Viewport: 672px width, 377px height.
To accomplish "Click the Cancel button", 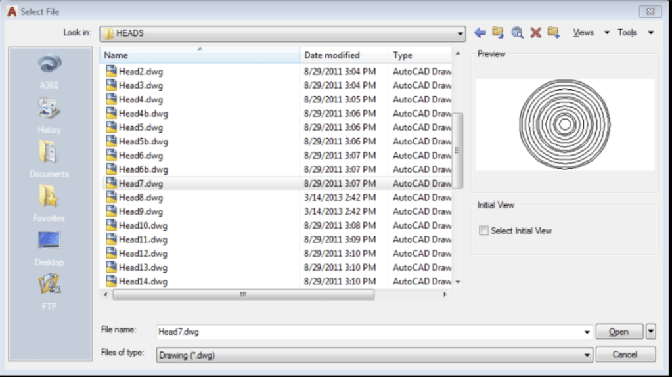I will 625,355.
